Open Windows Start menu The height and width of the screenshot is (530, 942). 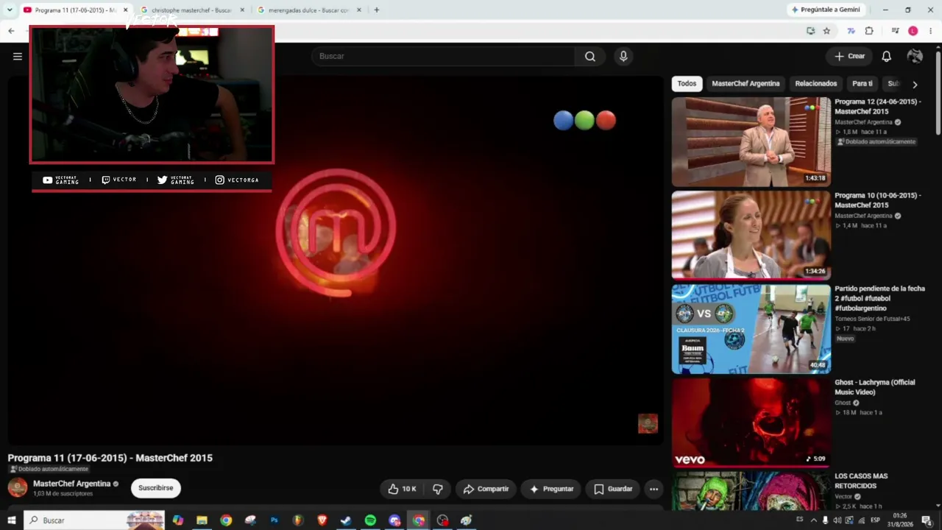point(12,520)
